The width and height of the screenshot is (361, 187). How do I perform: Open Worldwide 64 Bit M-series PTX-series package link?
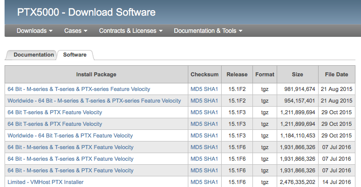(94, 101)
